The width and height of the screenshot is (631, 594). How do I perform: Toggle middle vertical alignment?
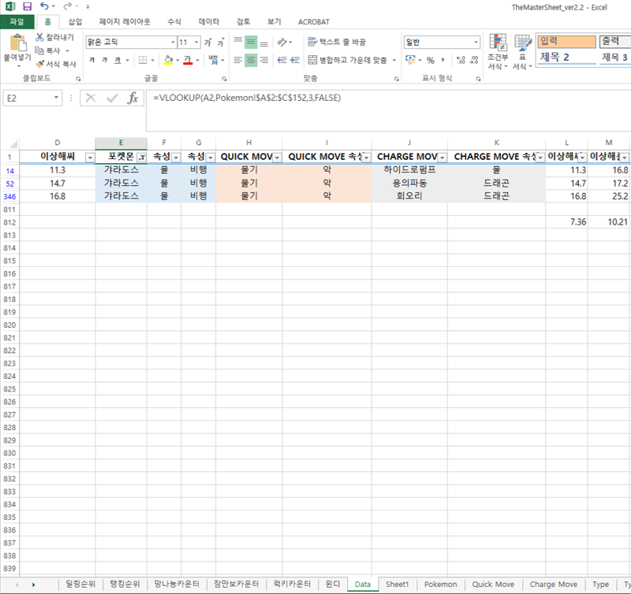click(251, 42)
